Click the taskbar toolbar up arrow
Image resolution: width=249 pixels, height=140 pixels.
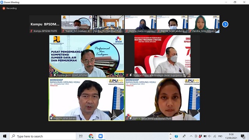pyautogui.click(x=170, y=134)
